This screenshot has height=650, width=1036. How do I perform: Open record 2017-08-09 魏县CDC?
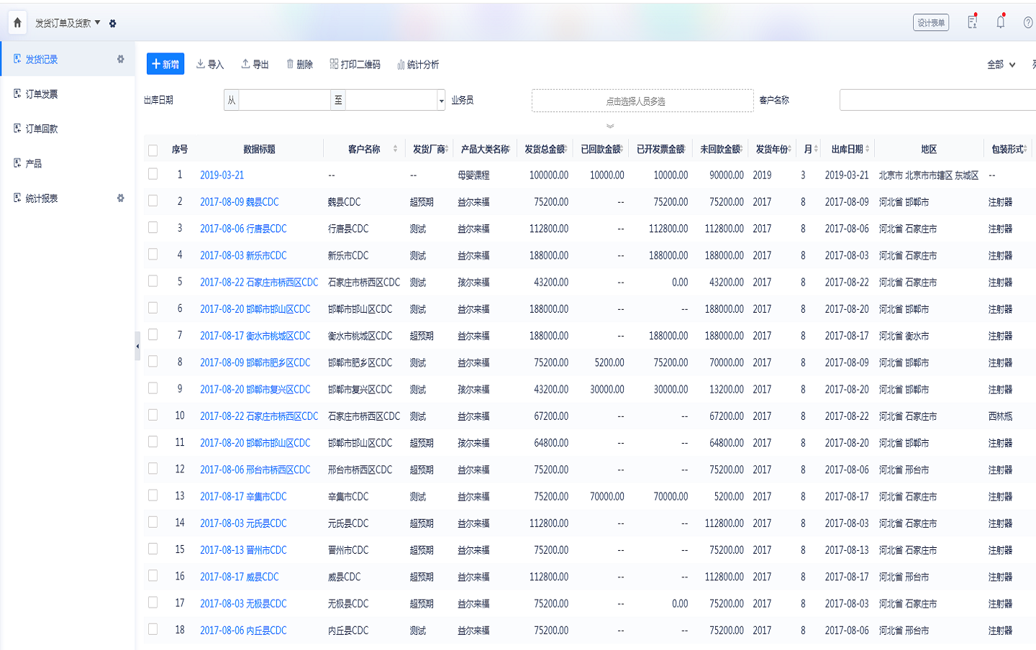(239, 202)
